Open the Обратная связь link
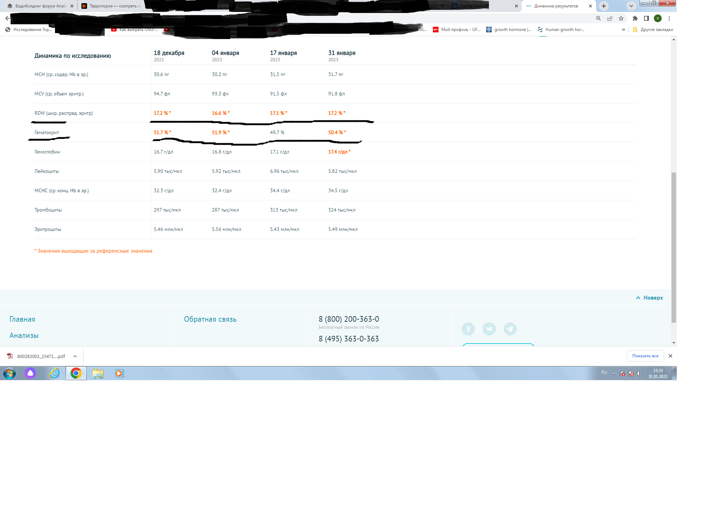705x528 pixels. [210, 319]
